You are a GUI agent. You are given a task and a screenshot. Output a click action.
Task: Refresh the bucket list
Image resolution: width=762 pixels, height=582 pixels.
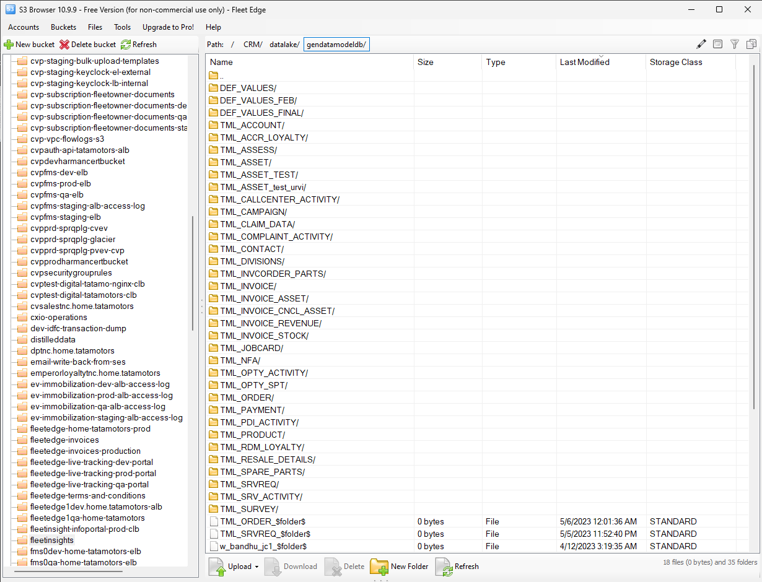click(138, 45)
